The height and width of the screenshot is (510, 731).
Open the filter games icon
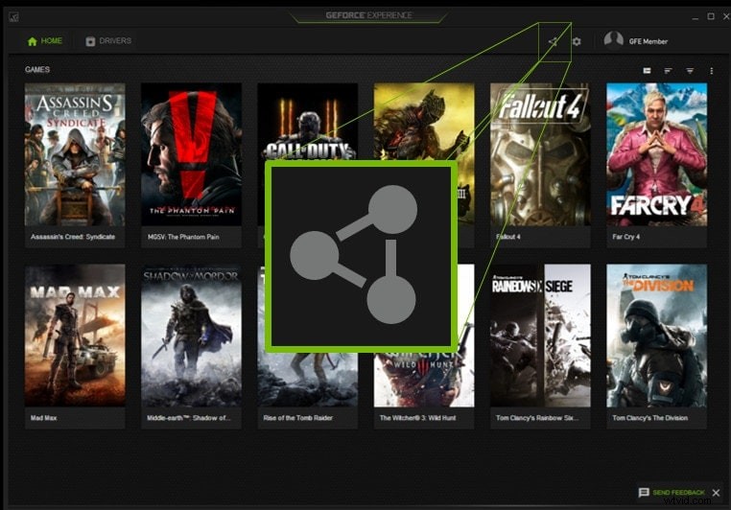(x=690, y=71)
